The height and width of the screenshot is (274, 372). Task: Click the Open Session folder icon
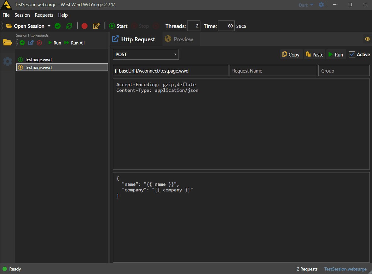coord(9,26)
